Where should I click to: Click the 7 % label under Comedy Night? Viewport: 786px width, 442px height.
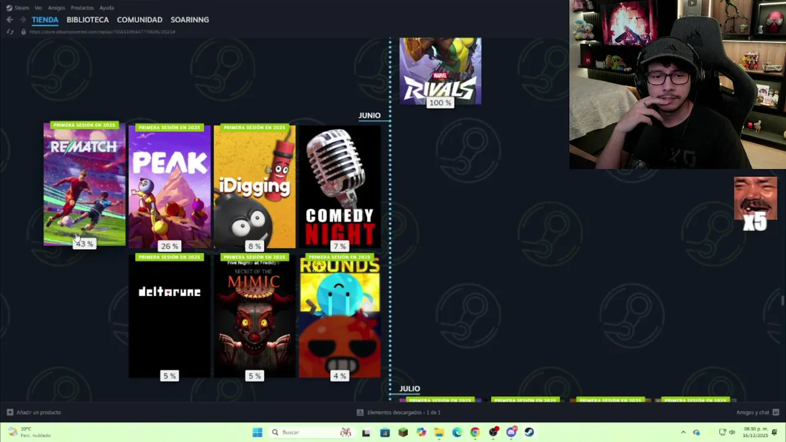[x=340, y=246]
